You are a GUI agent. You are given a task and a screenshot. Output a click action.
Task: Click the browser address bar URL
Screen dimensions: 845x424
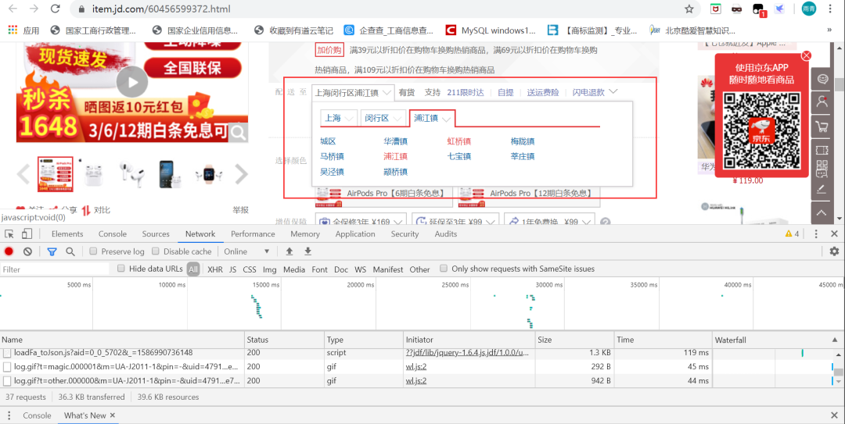tap(160, 9)
